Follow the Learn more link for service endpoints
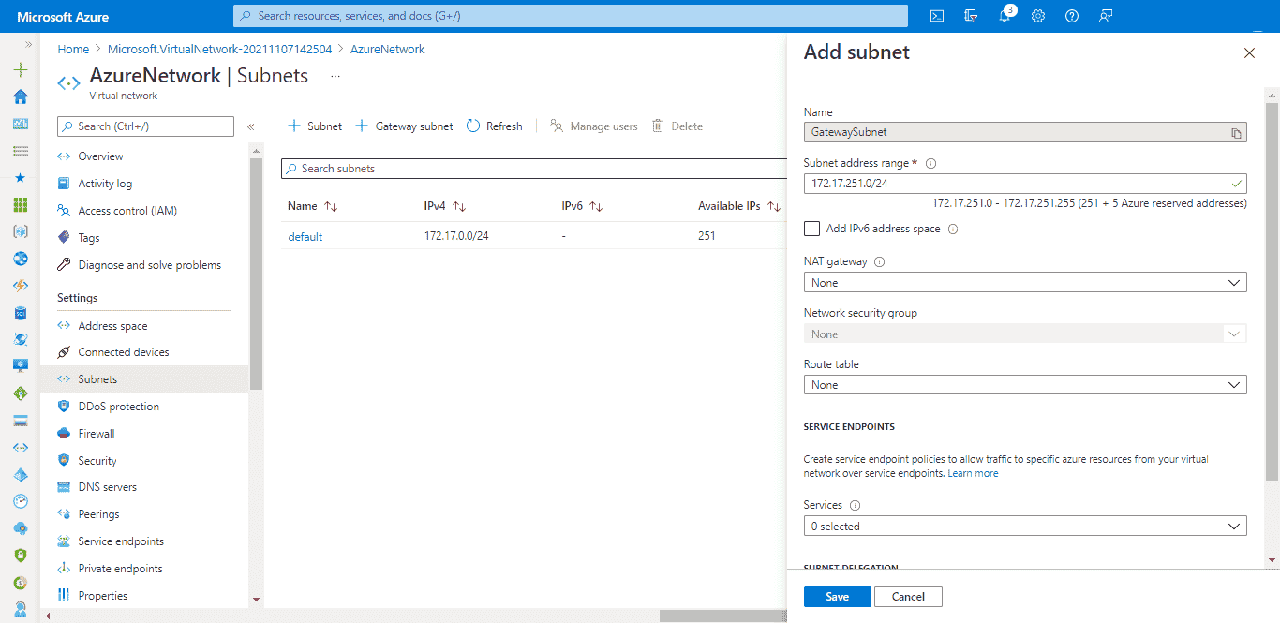The image size is (1280, 623). click(973, 473)
